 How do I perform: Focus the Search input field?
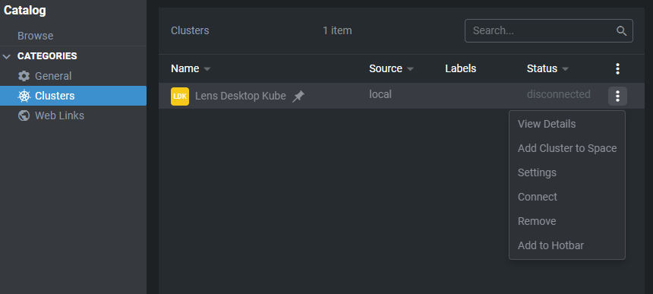(549, 31)
